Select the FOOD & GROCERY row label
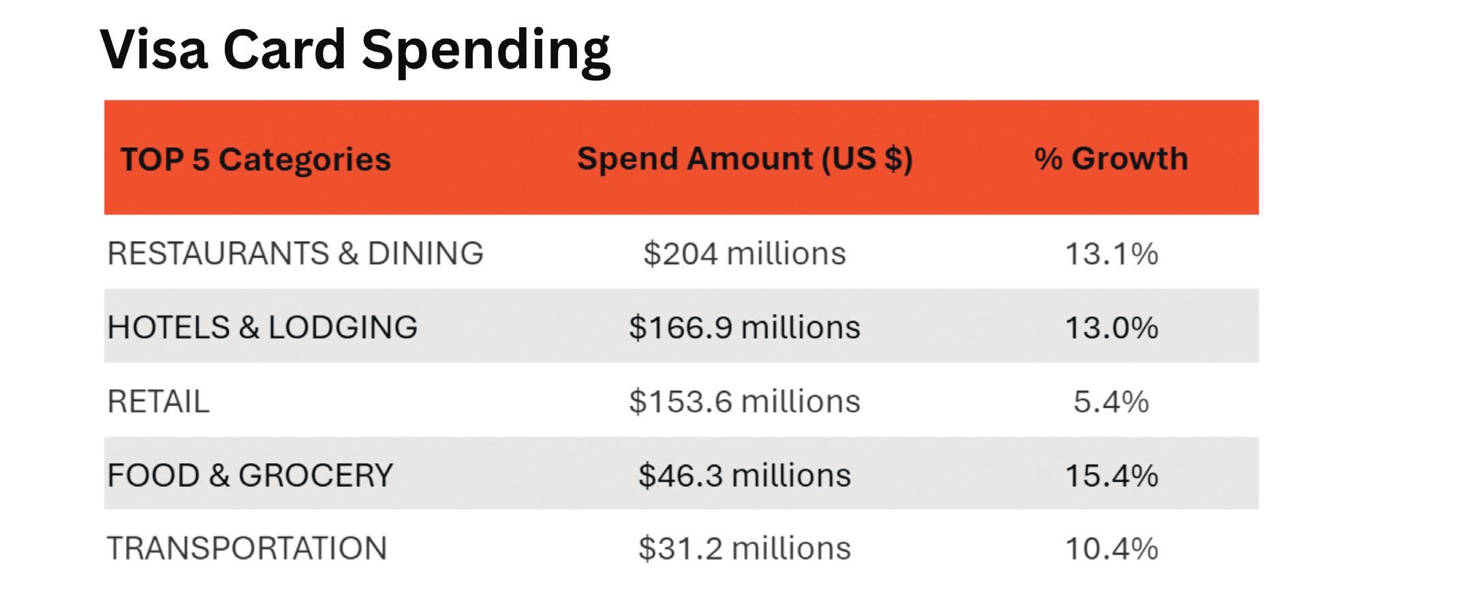 [x=250, y=475]
